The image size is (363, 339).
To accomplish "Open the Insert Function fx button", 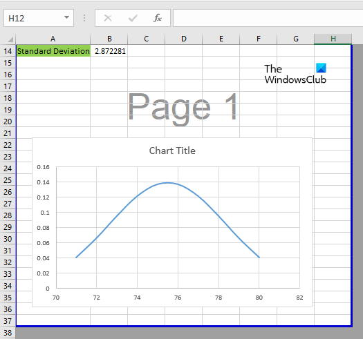I will [158, 18].
